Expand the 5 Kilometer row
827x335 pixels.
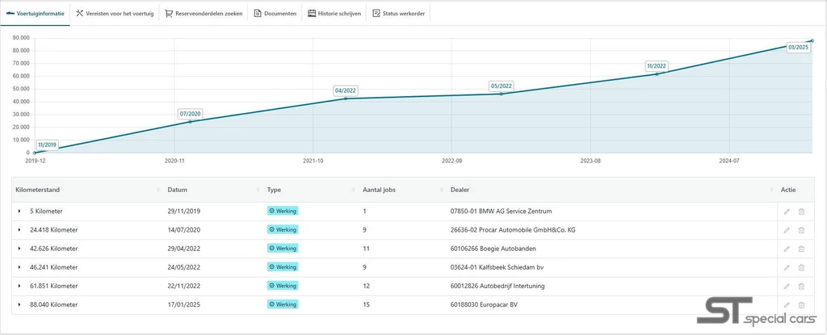19,211
